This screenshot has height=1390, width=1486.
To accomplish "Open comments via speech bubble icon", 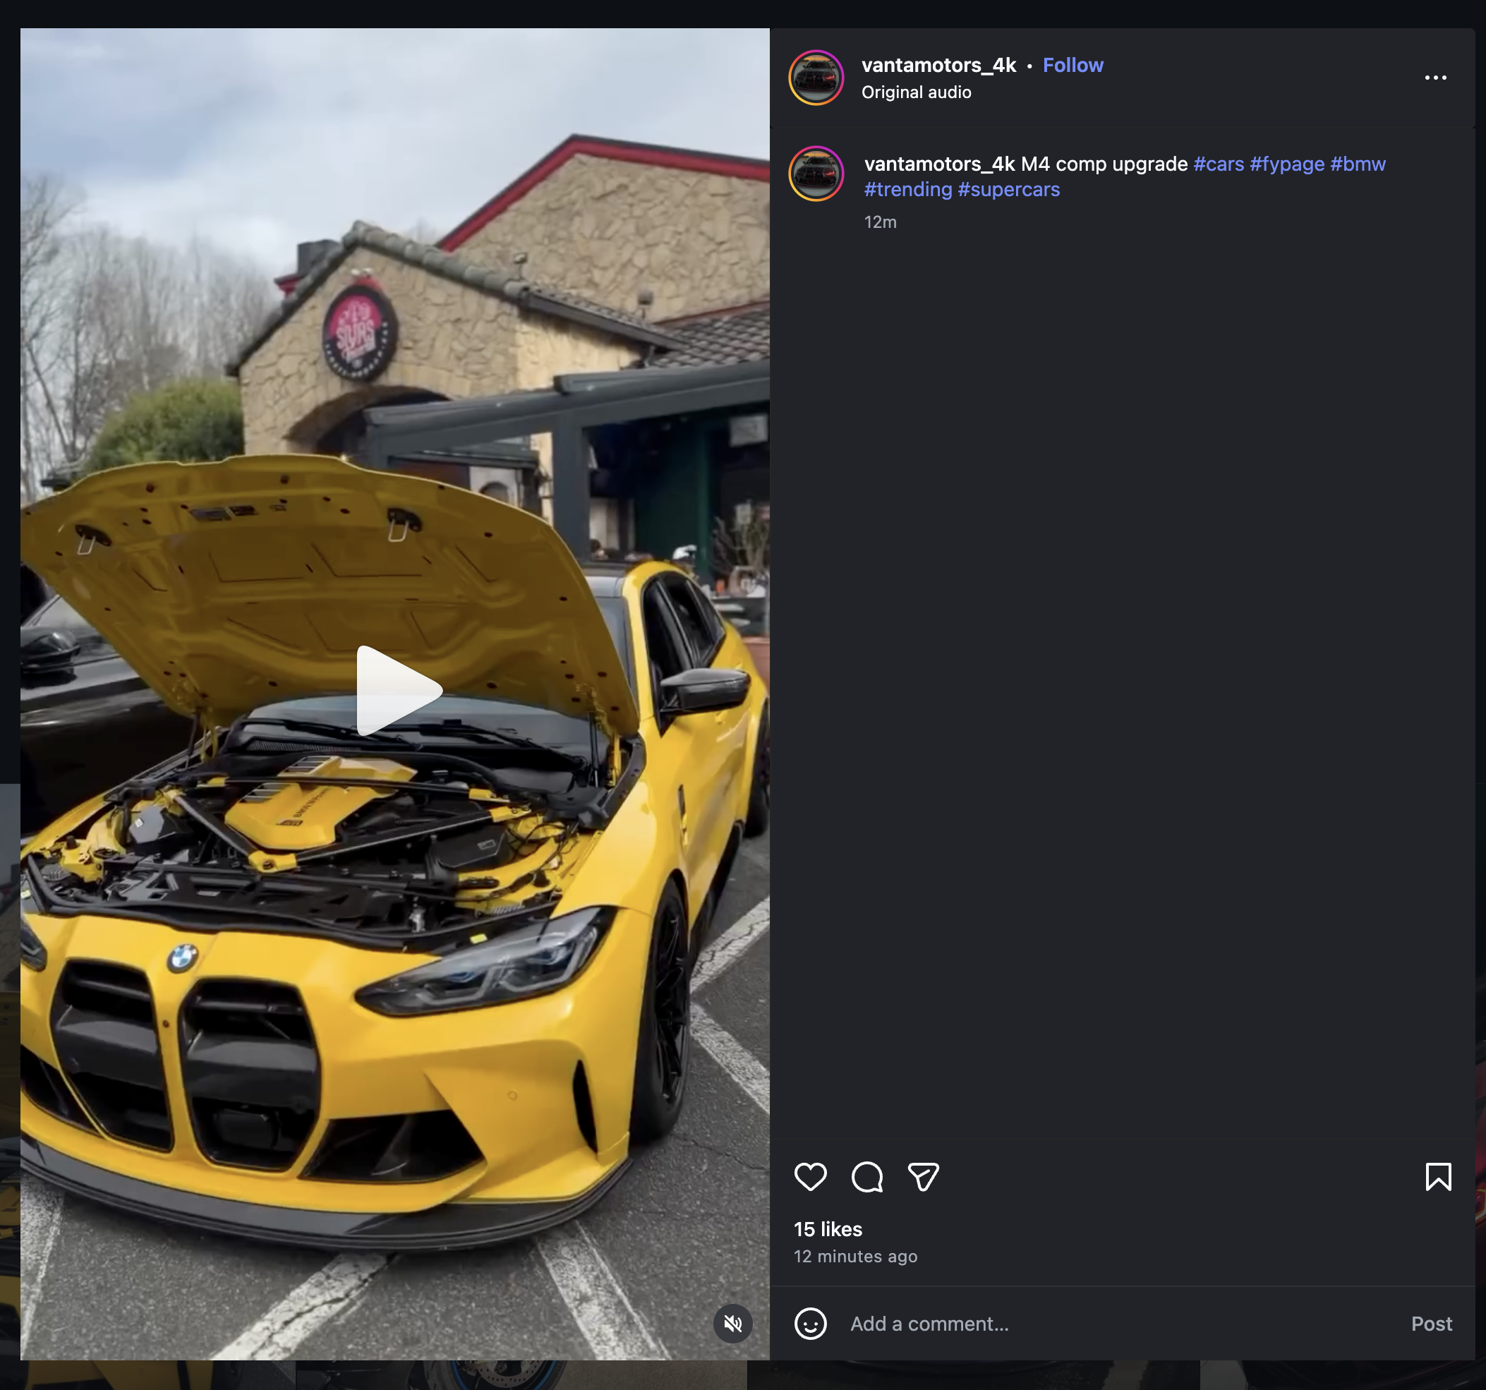I will click(x=867, y=1177).
